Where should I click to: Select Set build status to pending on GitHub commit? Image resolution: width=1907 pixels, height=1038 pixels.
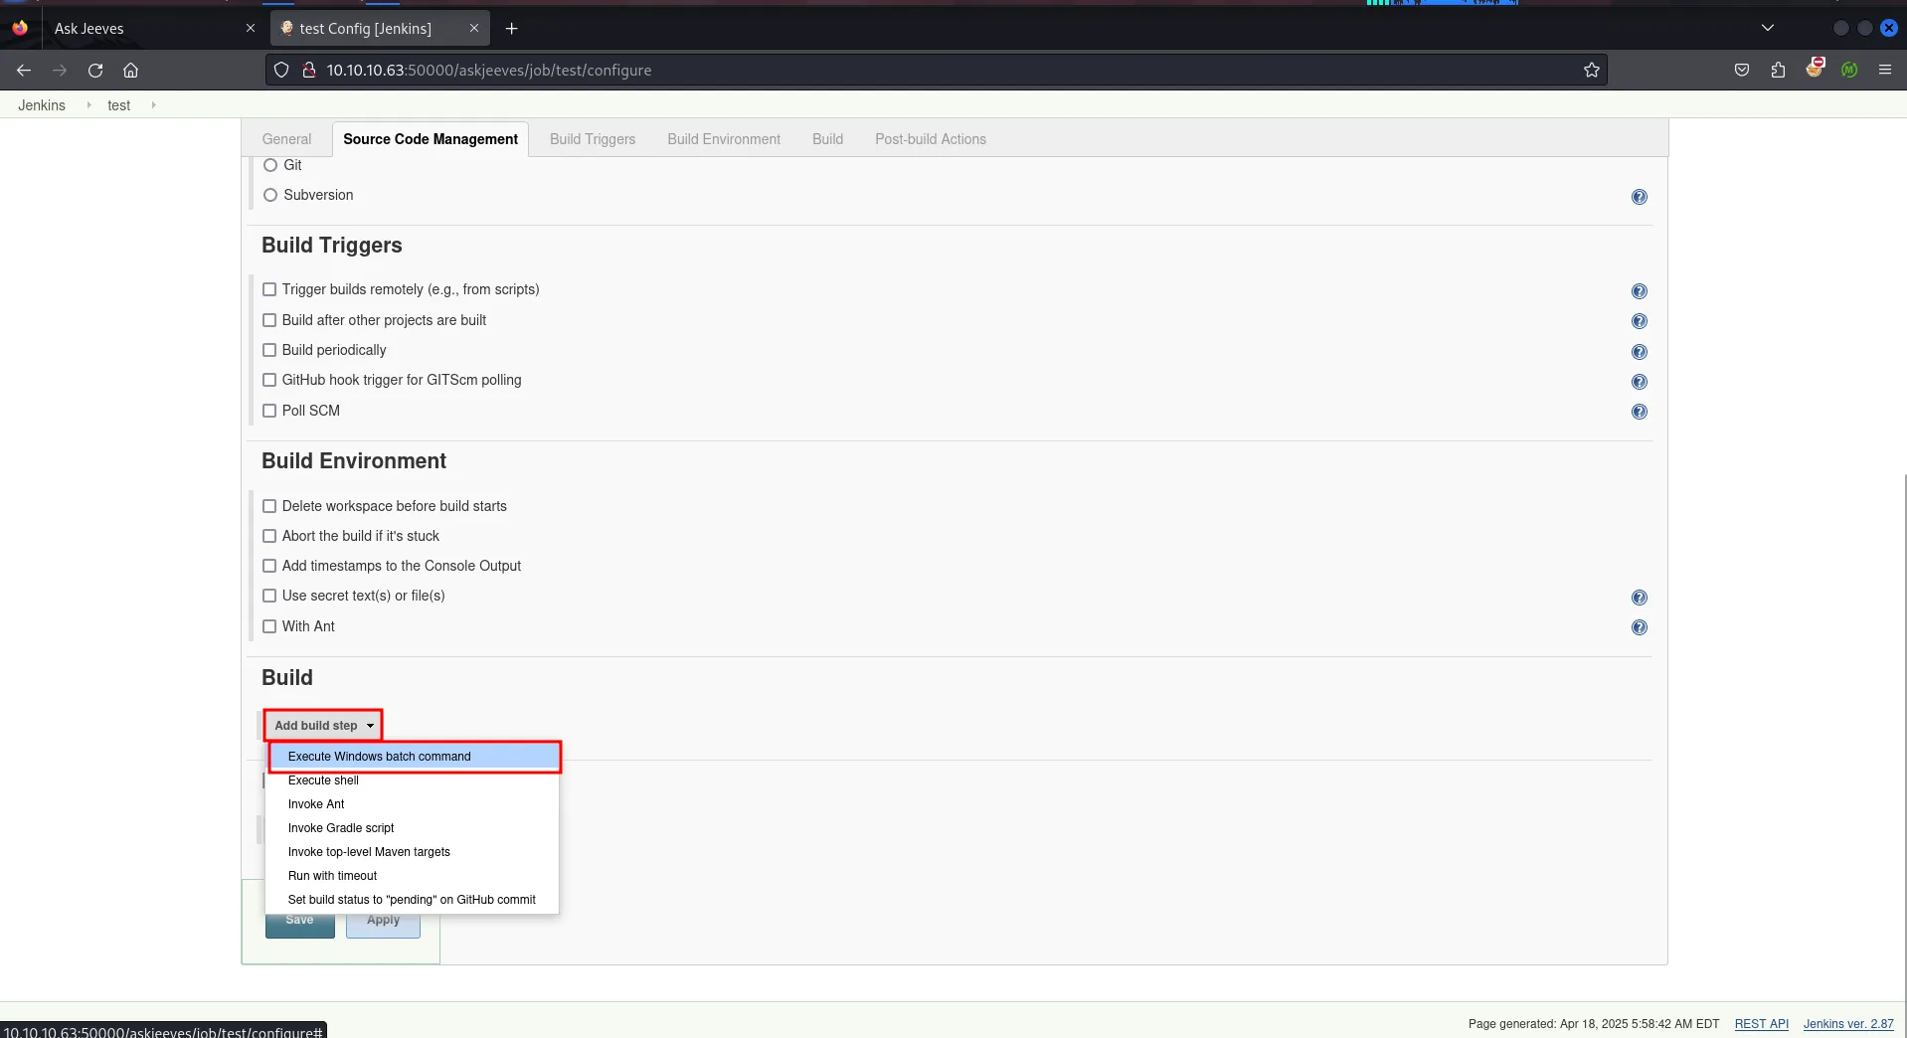click(414, 900)
